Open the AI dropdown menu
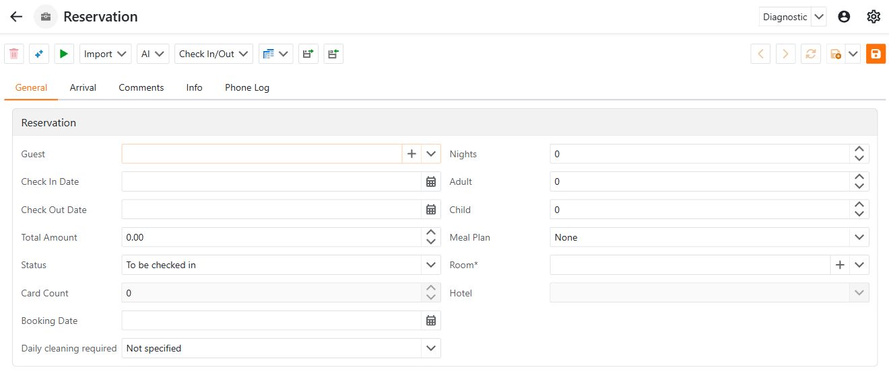Screen dimensions: 889x373 (153, 54)
